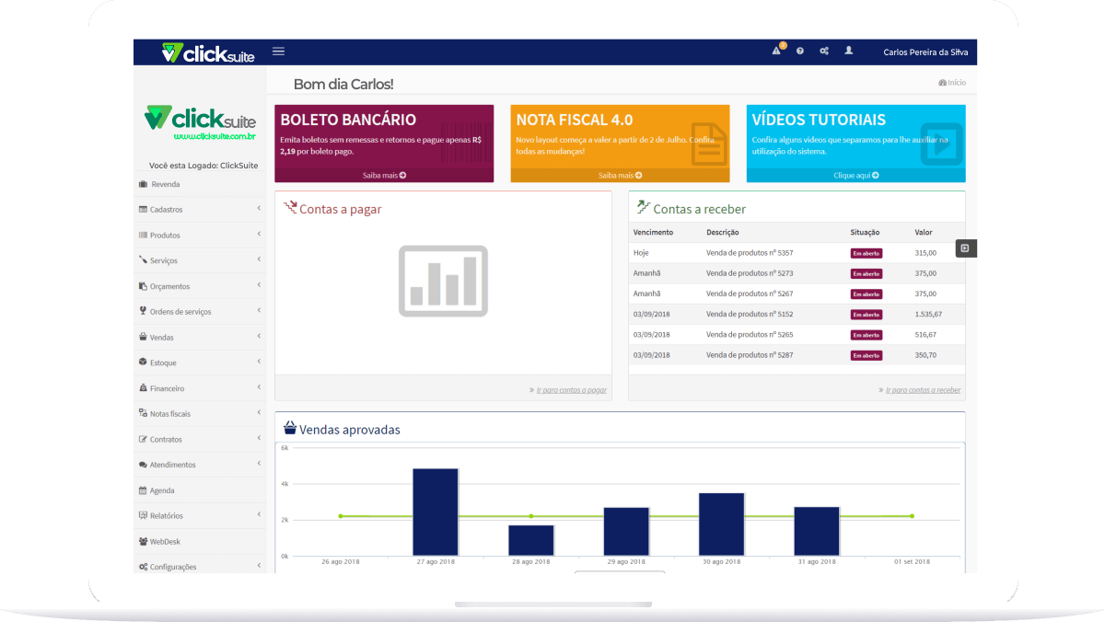Click the Agenda calendar icon
The height and width of the screenshot is (622, 1105).
pyautogui.click(x=143, y=490)
